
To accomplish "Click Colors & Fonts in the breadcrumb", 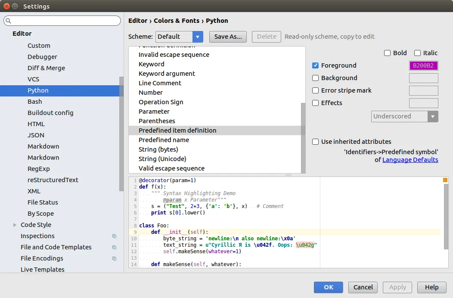I will (x=177, y=21).
